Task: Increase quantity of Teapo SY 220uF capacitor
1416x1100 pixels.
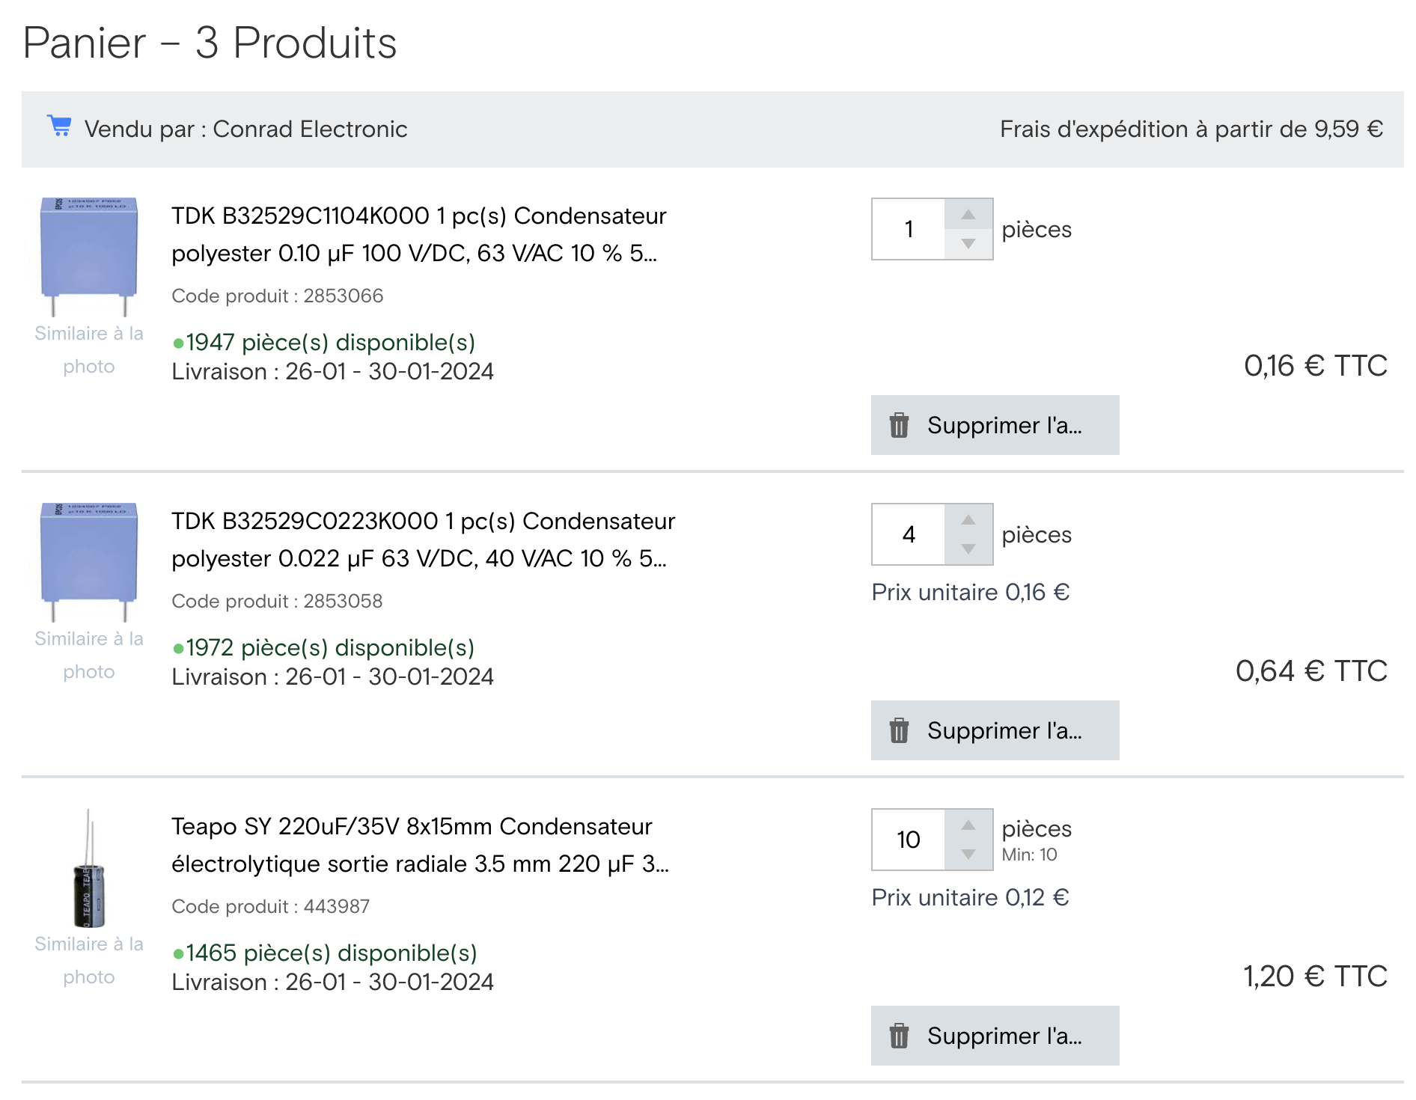Action: (968, 825)
